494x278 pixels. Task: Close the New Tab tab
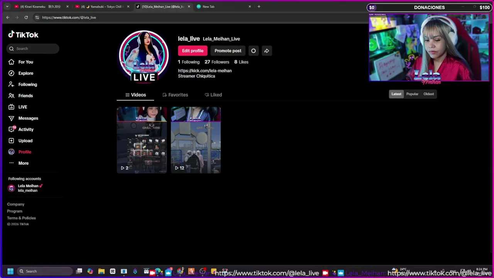(x=250, y=7)
